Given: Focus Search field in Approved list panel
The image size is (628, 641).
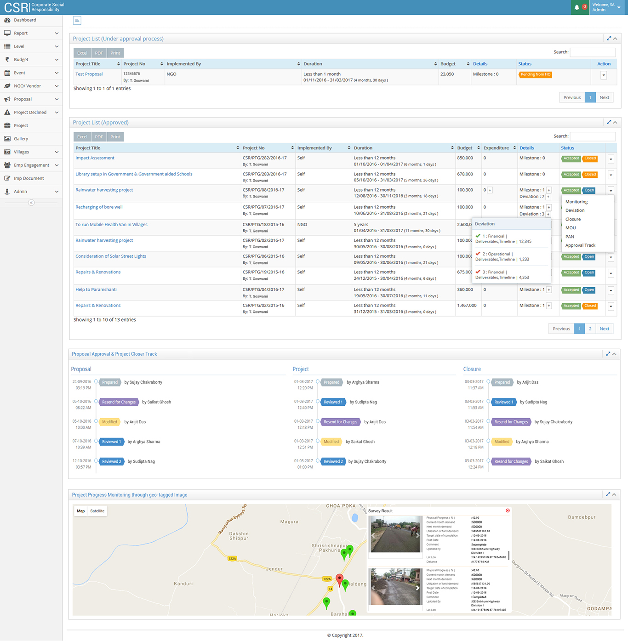Looking at the screenshot, I should (593, 136).
